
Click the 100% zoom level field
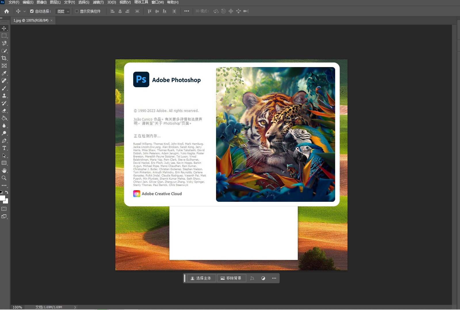tap(17, 307)
